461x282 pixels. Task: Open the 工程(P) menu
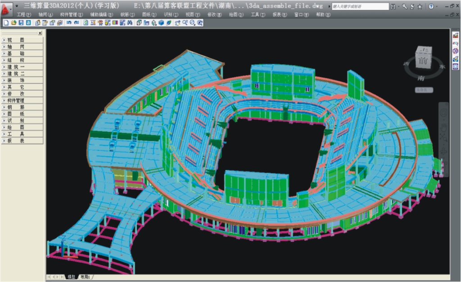point(24,15)
